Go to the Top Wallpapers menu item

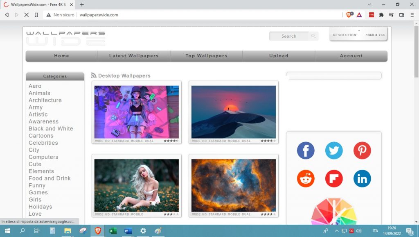point(206,56)
